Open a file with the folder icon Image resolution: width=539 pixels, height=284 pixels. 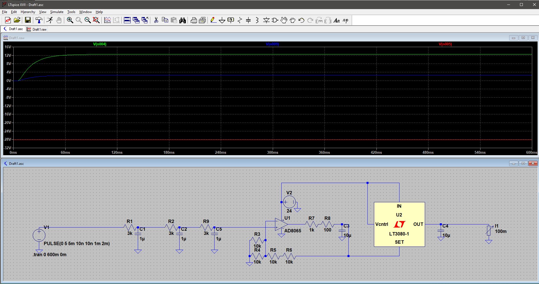[x=17, y=20]
